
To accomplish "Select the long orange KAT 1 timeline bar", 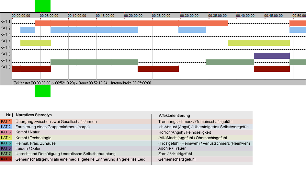I will [x=131, y=23].
